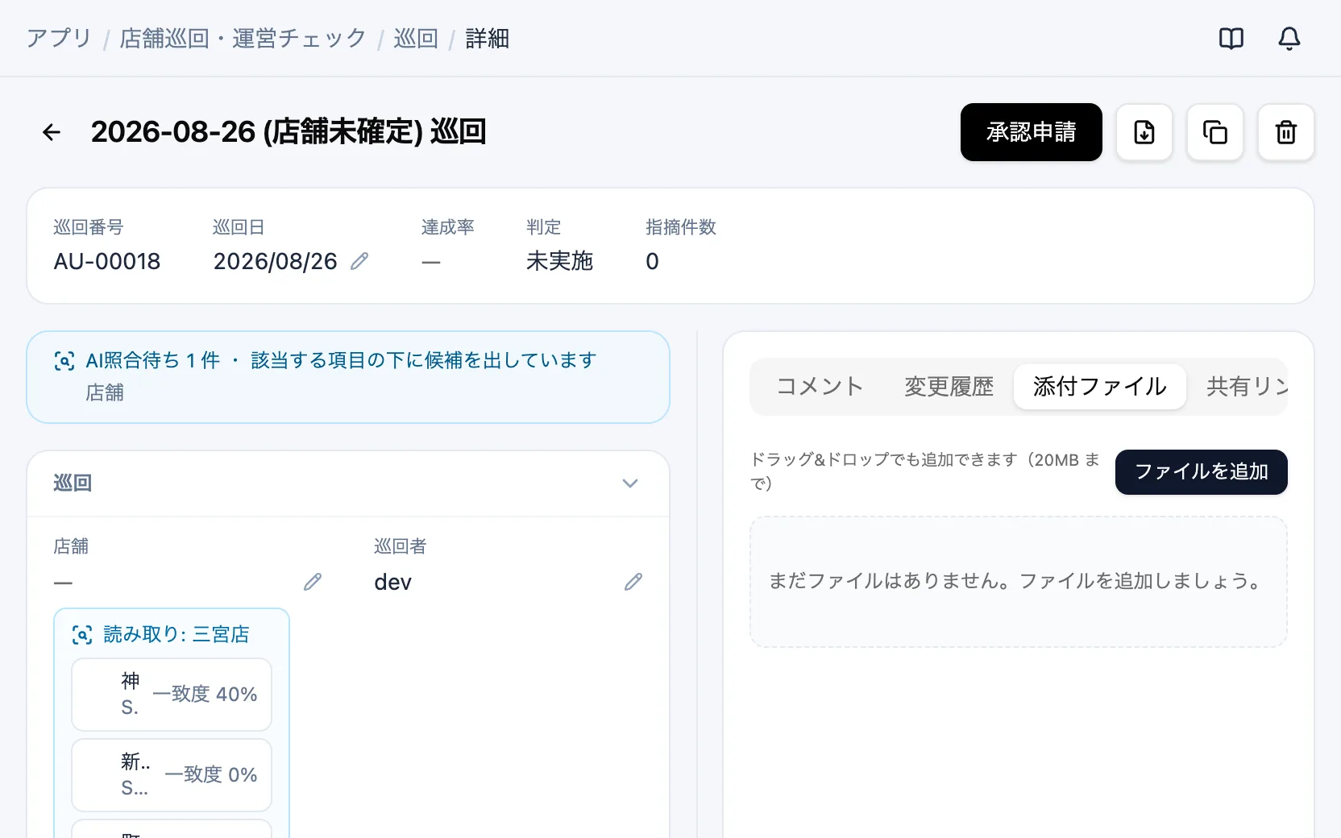Choose store candidate with 一致度 40%
Screen dimensions: 1341x838
(172, 695)
